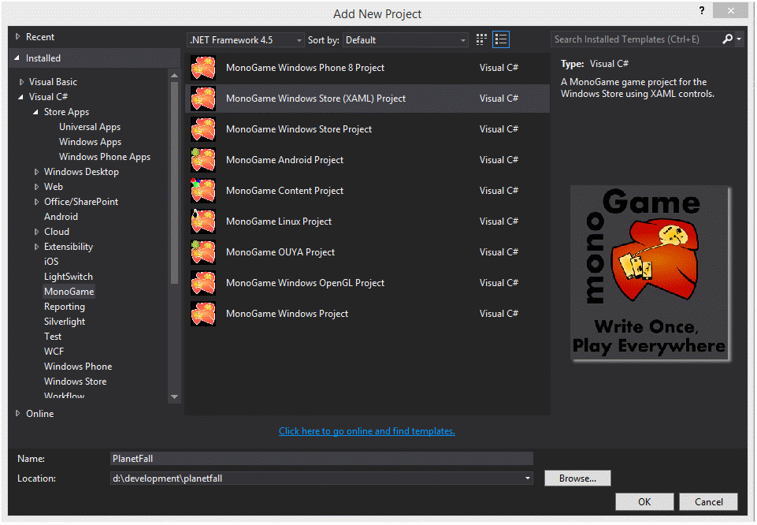757x525 pixels.
Task: Click the MonoGame Windows Store Project icon
Action: (203, 129)
